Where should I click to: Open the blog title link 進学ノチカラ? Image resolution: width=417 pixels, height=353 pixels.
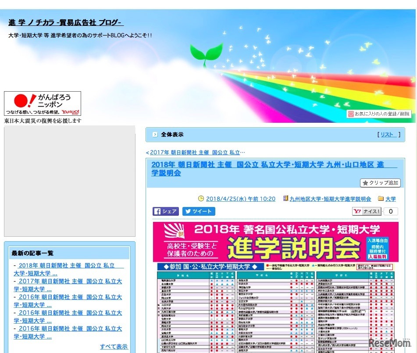click(66, 23)
